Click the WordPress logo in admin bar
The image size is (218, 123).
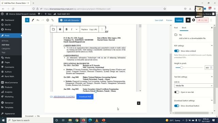2,14
